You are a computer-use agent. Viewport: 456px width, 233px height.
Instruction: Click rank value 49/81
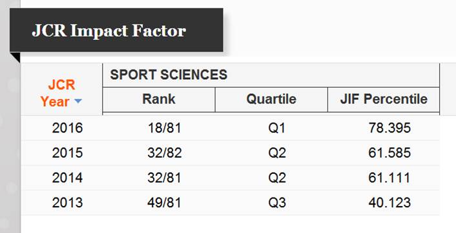pyautogui.click(x=164, y=203)
